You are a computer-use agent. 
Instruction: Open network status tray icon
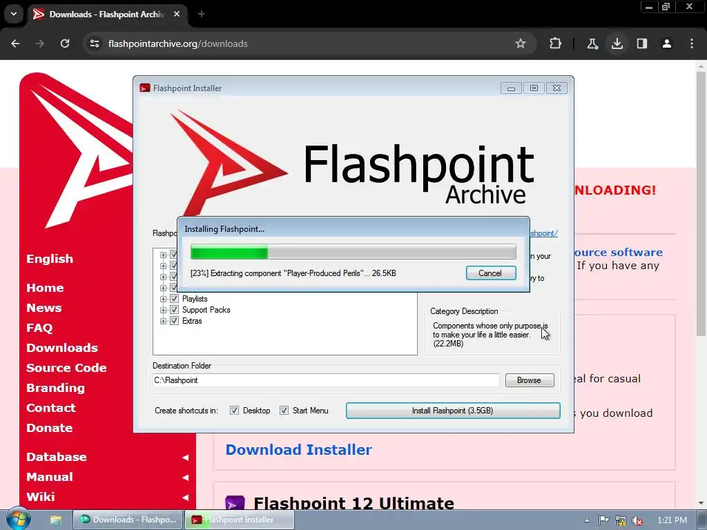(x=621, y=520)
